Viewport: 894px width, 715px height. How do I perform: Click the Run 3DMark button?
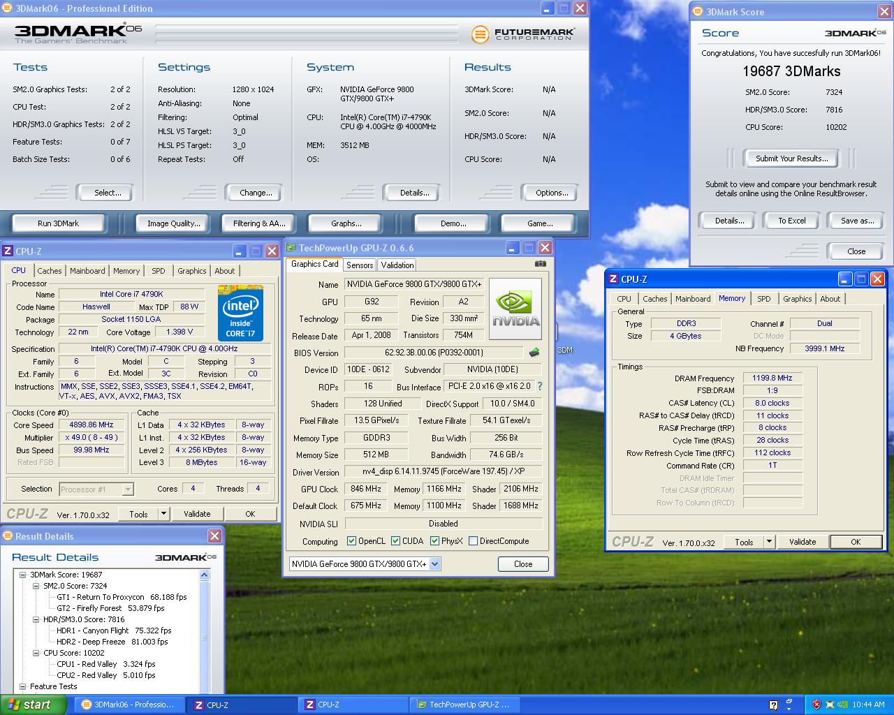[58, 223]
